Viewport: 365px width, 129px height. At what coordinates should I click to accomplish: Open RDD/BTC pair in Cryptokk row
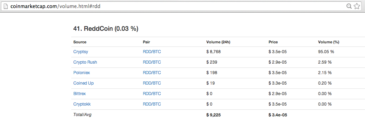click(x=152, y=104)
